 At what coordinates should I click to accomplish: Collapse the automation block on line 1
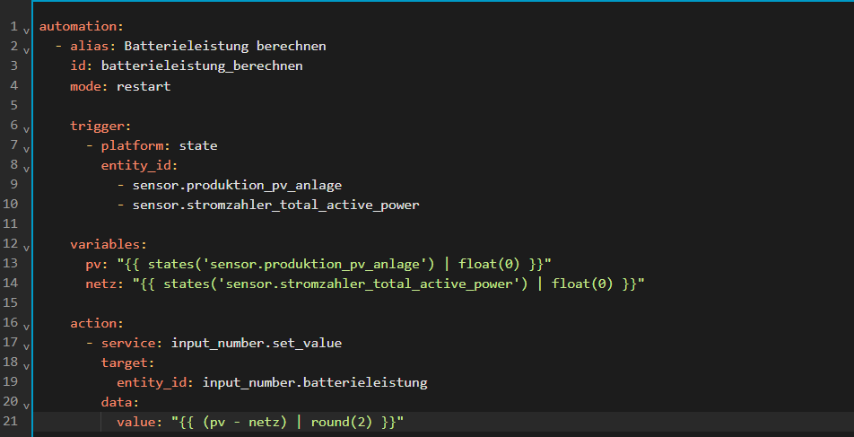point(26,31)
